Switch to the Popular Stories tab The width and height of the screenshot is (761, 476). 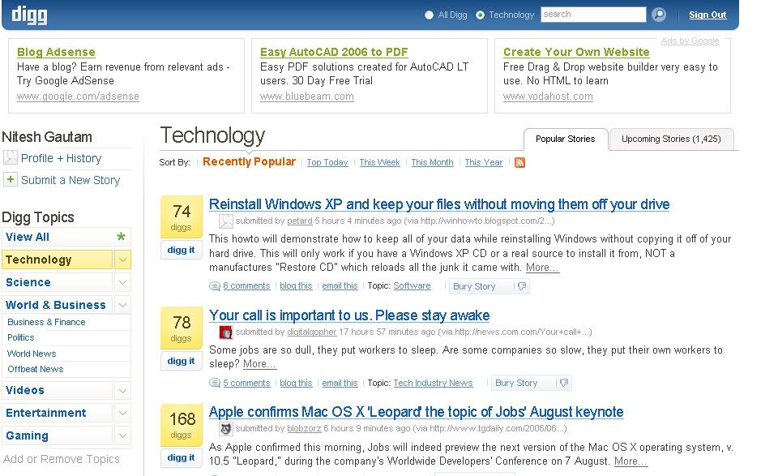(566, 139)
